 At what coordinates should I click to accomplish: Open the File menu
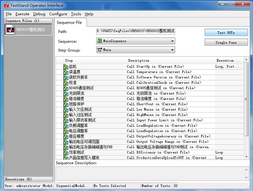point(9,14)
